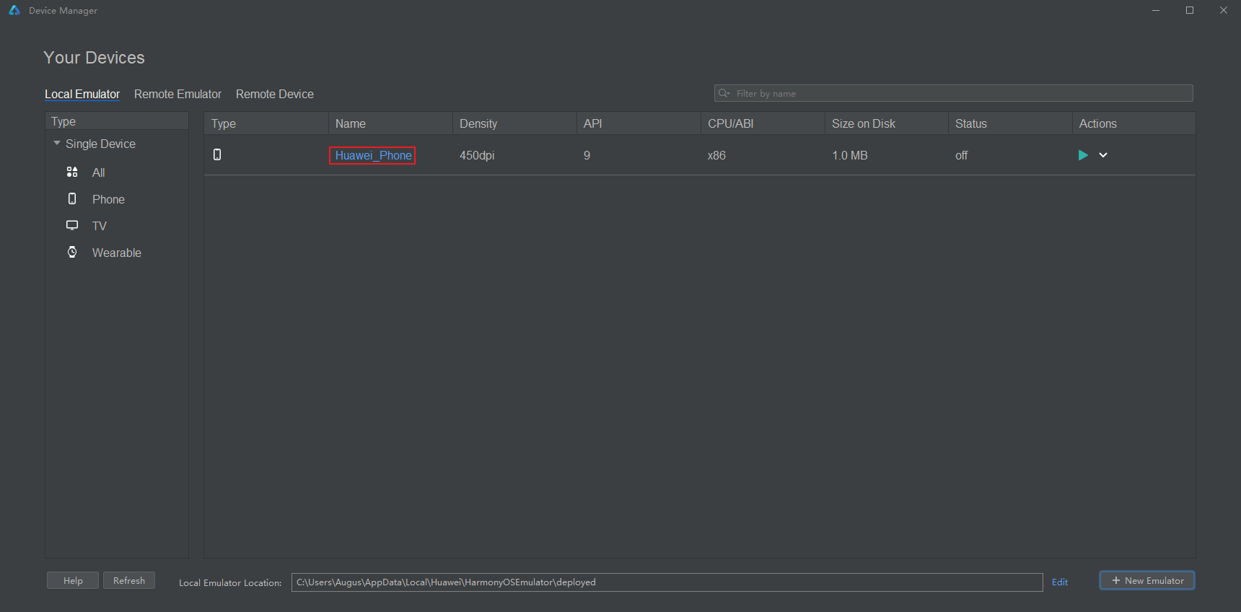Select the Phone device icon in sidebar
Screen dimensions: 1241x612
click(x=72, y=198)
